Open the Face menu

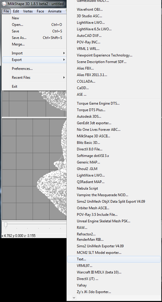tap(40, 11)
